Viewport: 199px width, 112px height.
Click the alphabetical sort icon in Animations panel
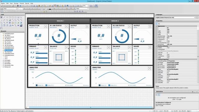159,95
